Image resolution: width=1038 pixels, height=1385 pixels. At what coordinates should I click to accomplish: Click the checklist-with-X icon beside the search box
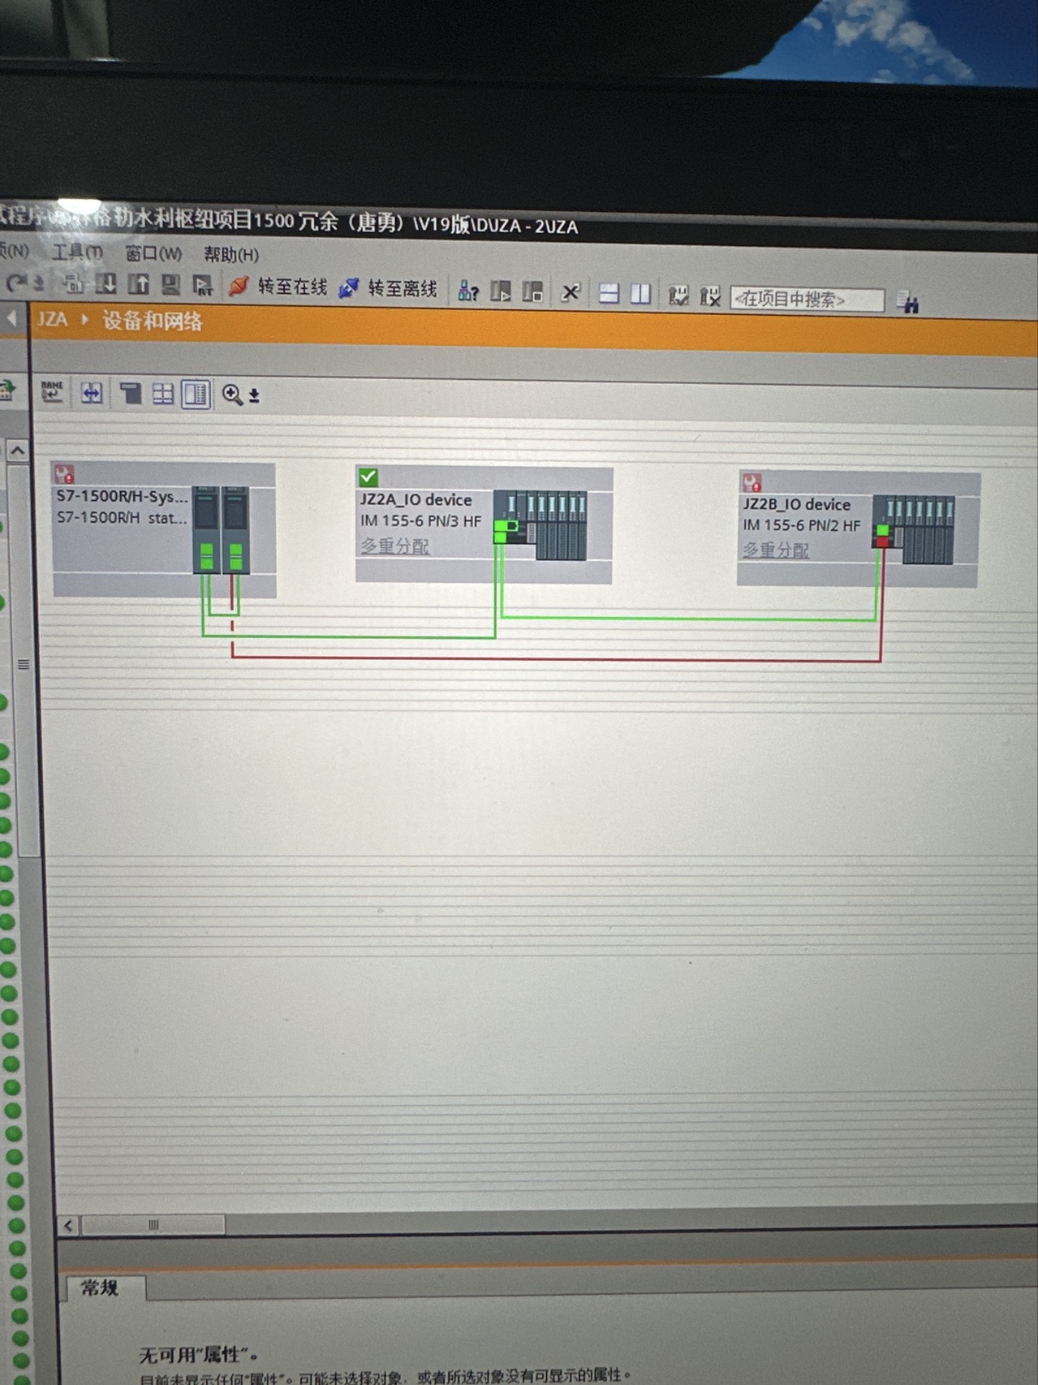pos(710,296)
